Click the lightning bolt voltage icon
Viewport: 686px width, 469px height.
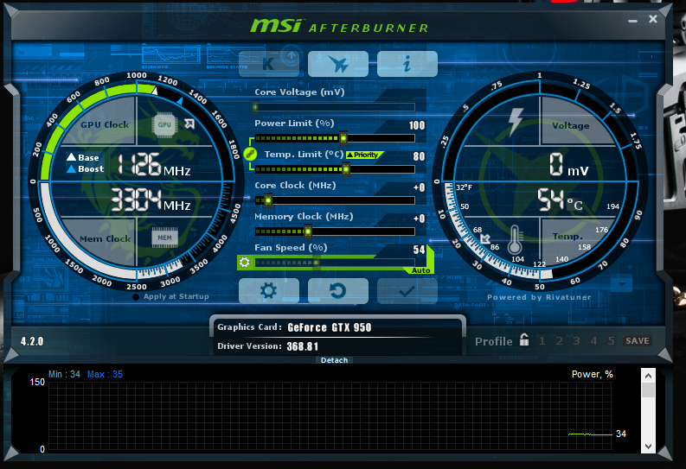516,121
